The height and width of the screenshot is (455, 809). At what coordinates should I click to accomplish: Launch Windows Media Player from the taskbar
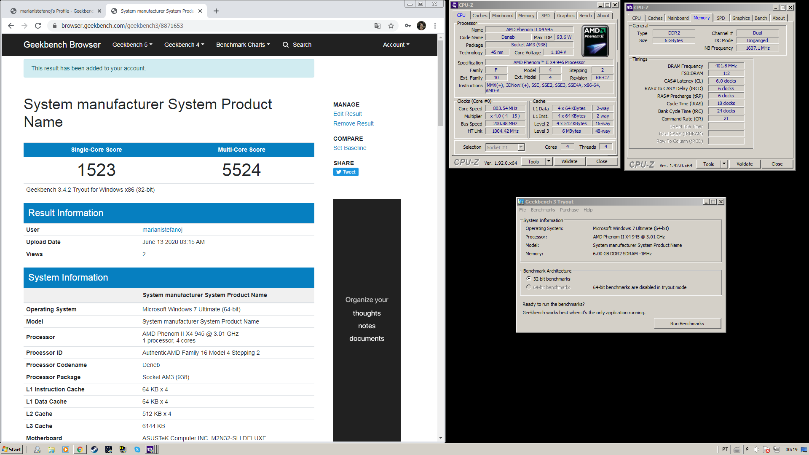coord(66,450)
